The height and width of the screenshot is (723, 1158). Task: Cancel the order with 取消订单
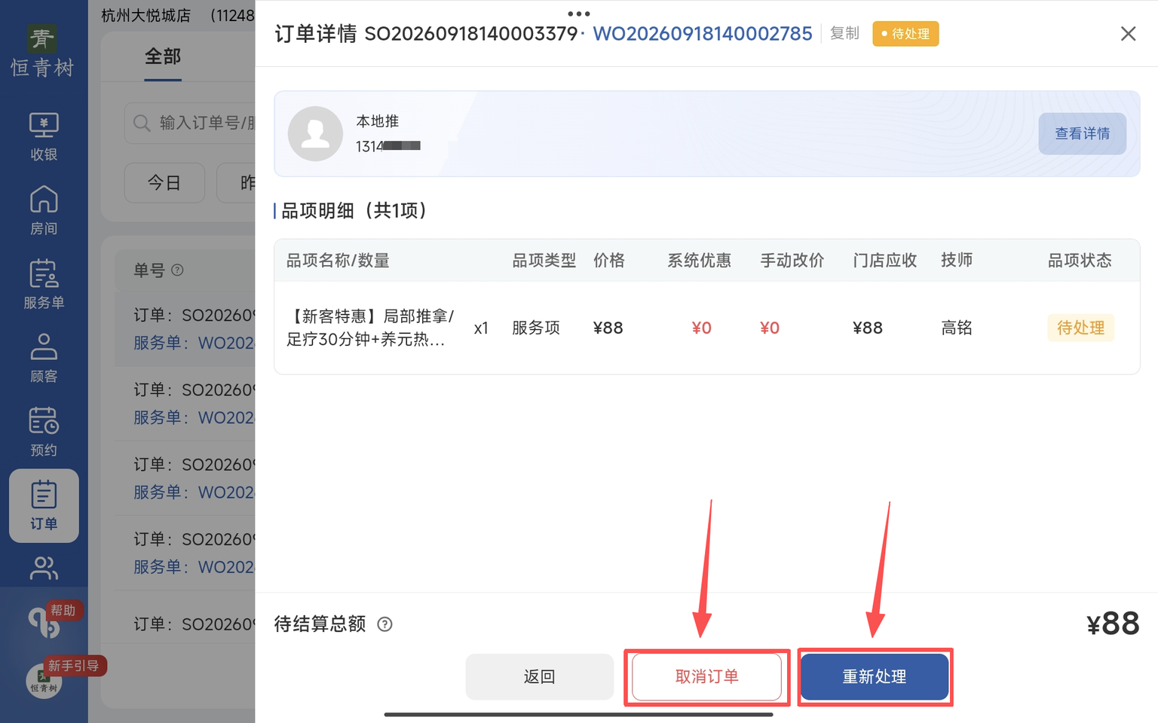(706, 677)
